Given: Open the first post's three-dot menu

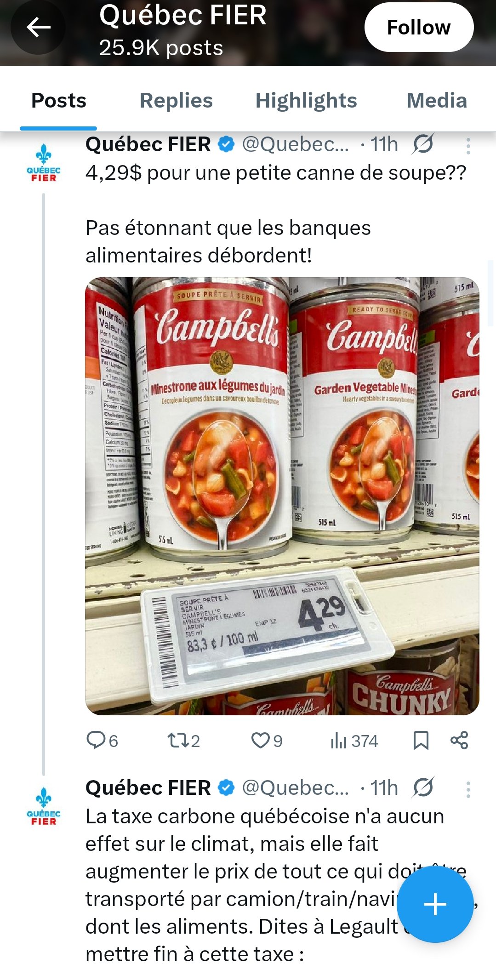Looking at the screenshot, I should pyautogui.click(x=468, y=146).
